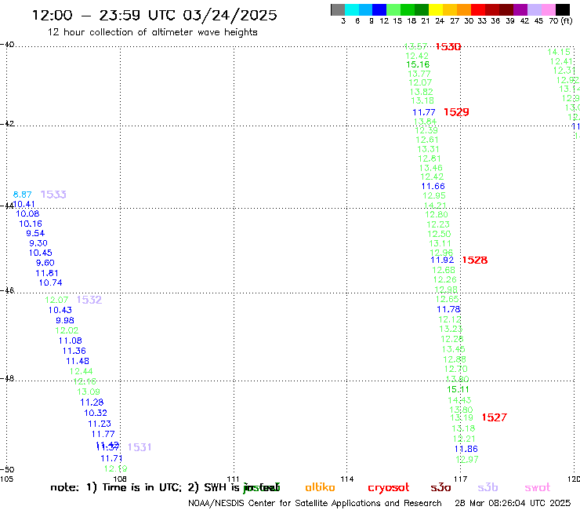
Task: Click the dark green value 15.11
Action: (x=458, y=389)
